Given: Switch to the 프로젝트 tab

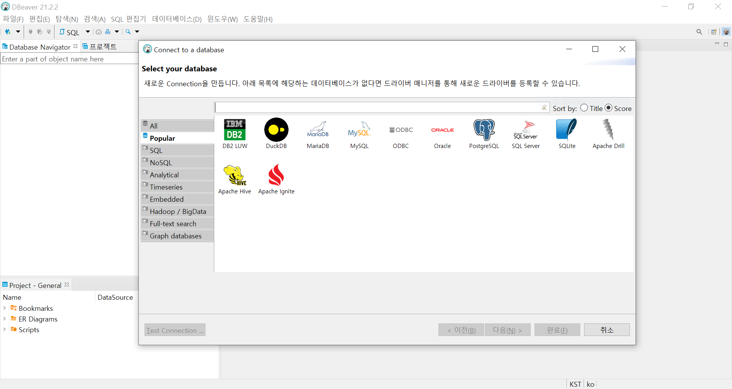Looking at the screenshot, I should 100,47.
